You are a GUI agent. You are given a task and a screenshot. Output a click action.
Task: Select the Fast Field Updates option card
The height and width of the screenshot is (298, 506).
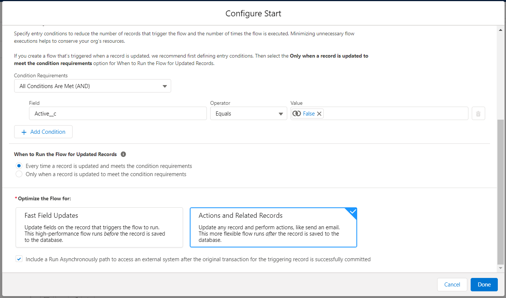tap(99, 227)
